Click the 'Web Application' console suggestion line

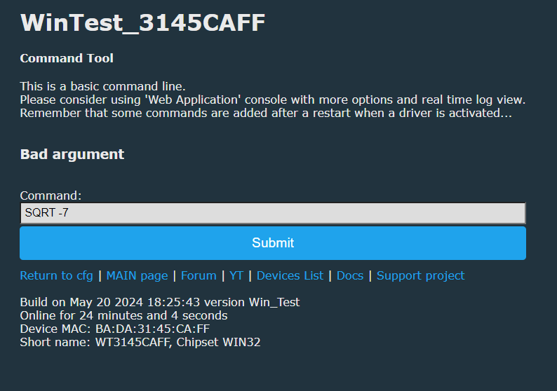(273, 100)
